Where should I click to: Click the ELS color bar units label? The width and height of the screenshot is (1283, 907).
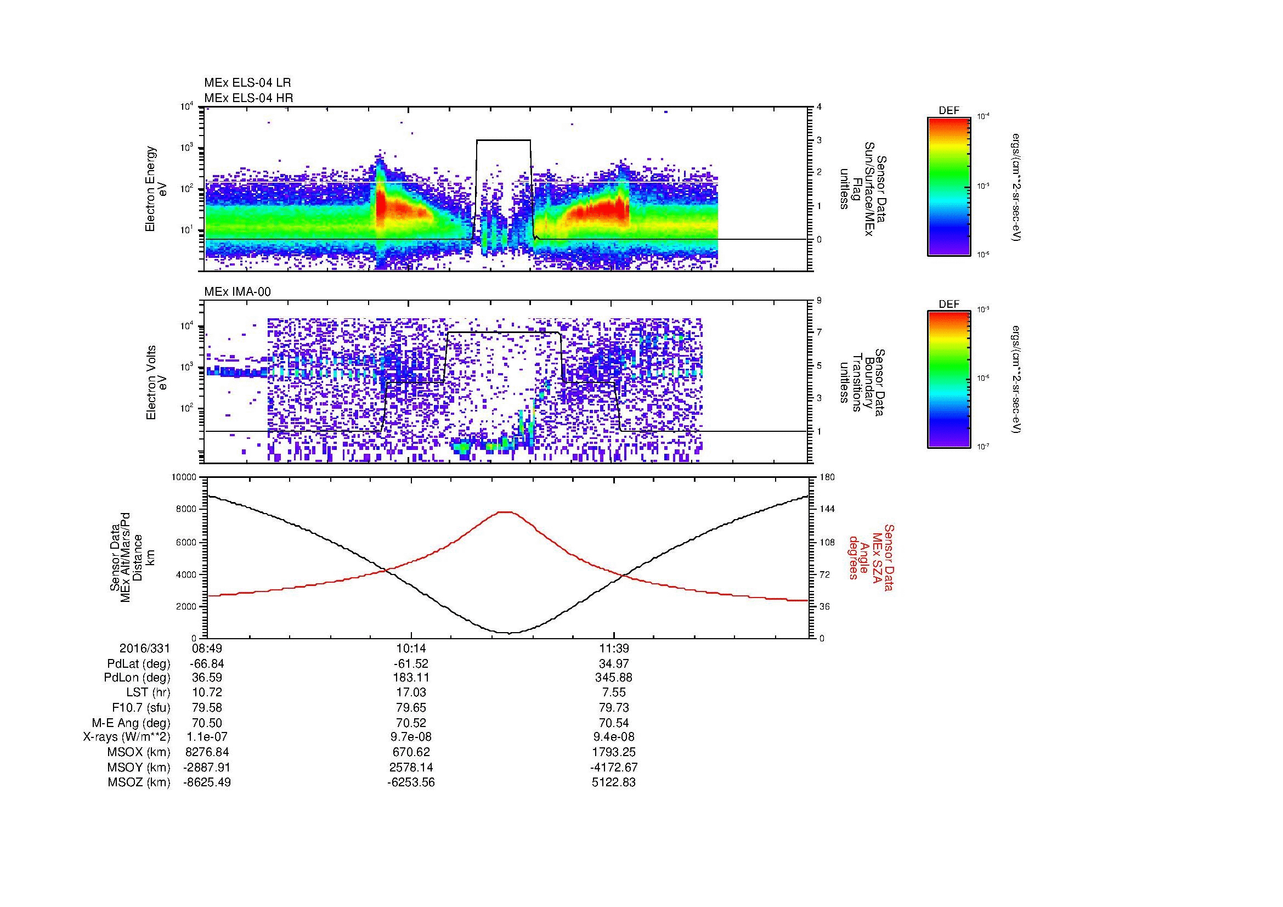(x=1017, y=187)
